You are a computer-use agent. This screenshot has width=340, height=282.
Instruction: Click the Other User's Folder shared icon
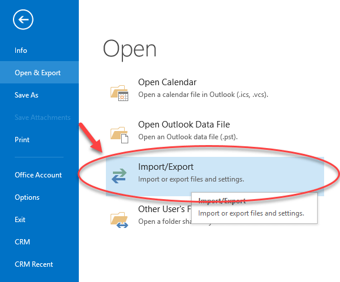coord(119,220)
